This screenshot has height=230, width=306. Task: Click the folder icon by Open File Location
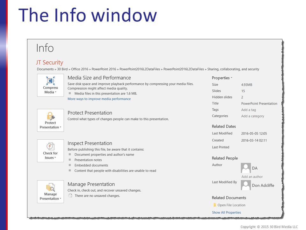point(215,205)
